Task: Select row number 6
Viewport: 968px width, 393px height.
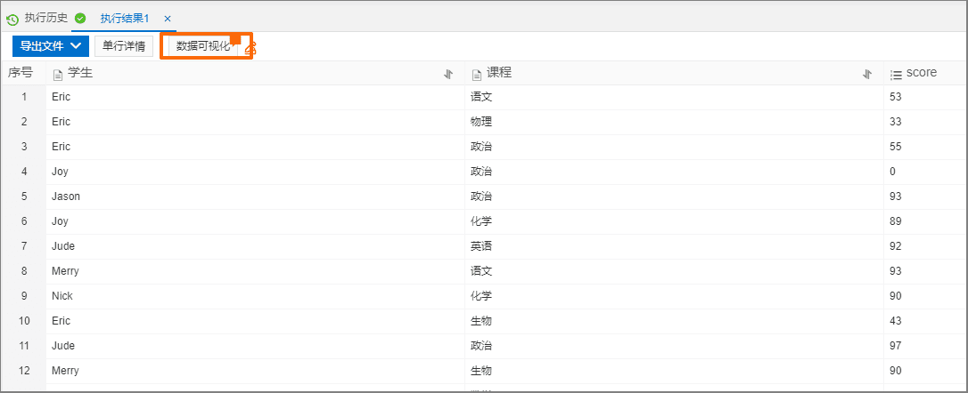Action: 24,221
